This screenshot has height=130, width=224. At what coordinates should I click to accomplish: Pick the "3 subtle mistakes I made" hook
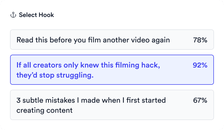point(112,105)
